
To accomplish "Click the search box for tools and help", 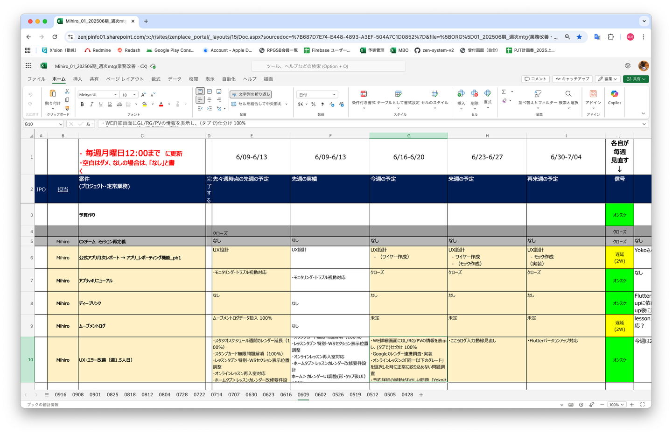I will tap(328, 66).
